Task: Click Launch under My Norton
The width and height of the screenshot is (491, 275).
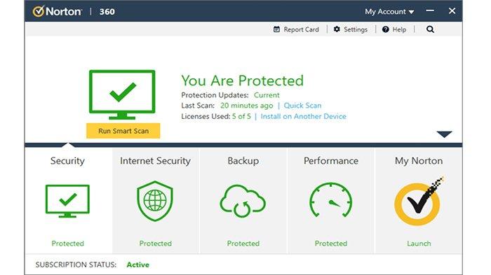Action: [x=419, y=244]
